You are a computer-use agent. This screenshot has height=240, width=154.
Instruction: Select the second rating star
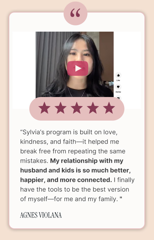[61, 108]
